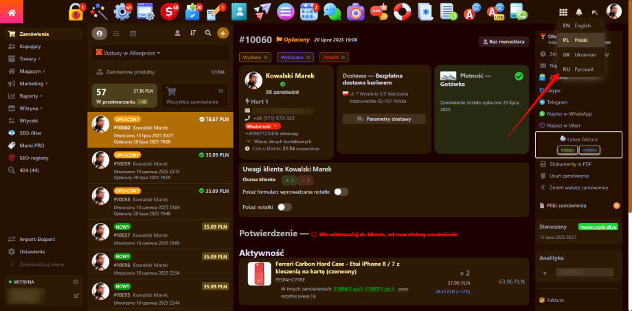Select order #10059 in the list

(160, 166)
